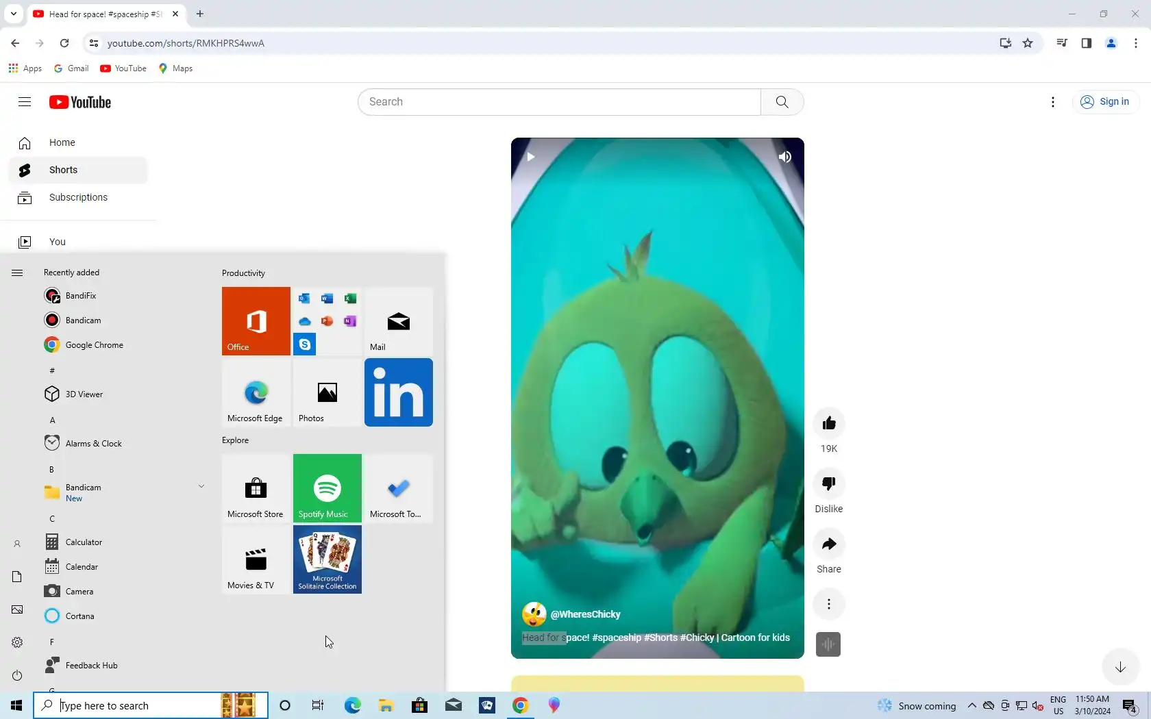Open Calendar from app list
This screenshot has width=1151, height=719.
123,567
